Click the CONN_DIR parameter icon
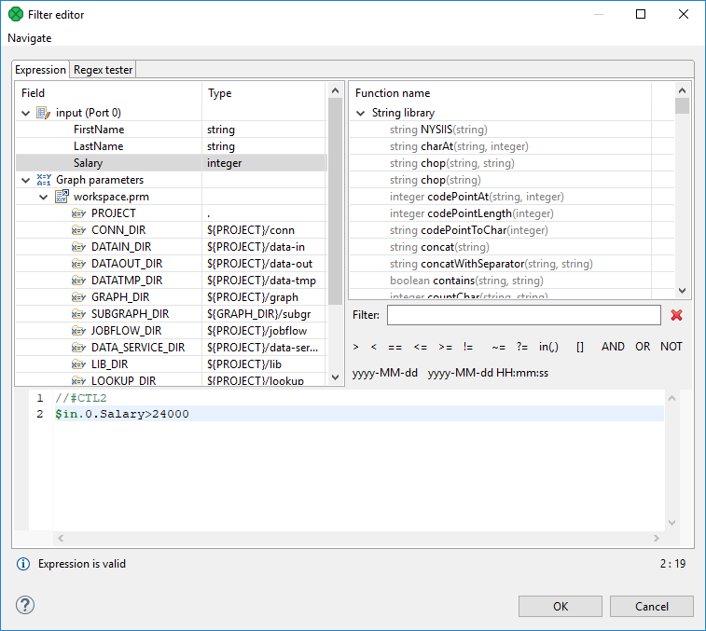Viewport: 706px width, 631px height. coord(79,230)
